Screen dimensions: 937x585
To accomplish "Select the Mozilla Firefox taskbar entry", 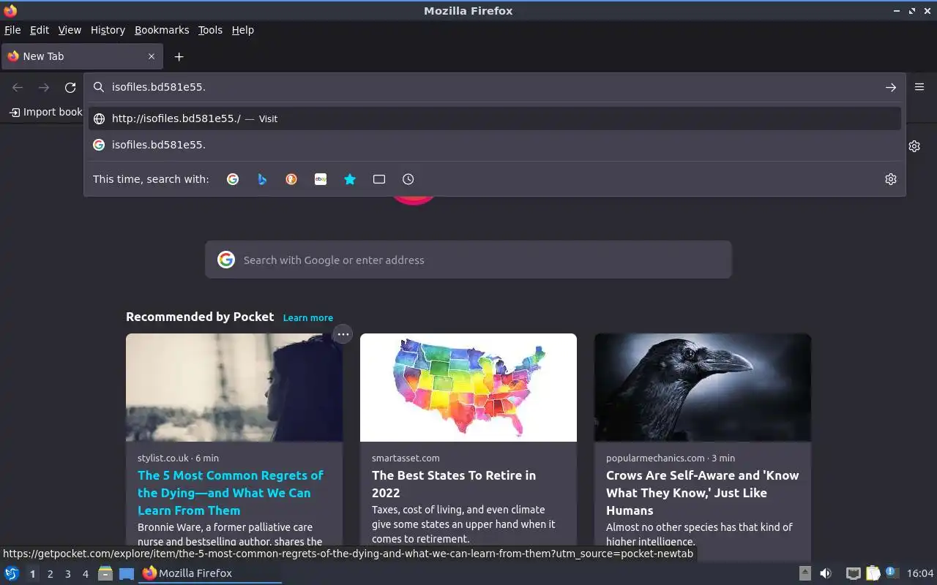I will 211,573.
